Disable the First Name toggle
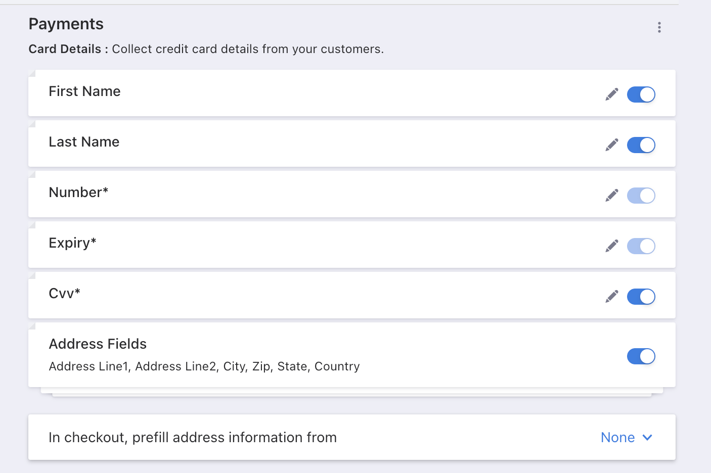Screen dimensions: 711x473 coord(641,94)
